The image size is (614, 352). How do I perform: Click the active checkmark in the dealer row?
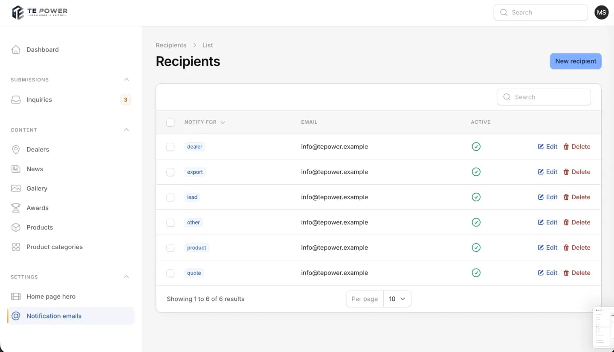tap(476, 147)
